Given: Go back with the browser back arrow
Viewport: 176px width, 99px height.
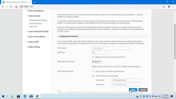Looking at the screenshot, I should pos(3,7).
